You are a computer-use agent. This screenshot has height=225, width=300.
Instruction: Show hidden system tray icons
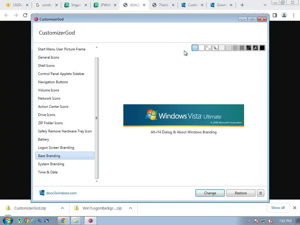(249, 221)
